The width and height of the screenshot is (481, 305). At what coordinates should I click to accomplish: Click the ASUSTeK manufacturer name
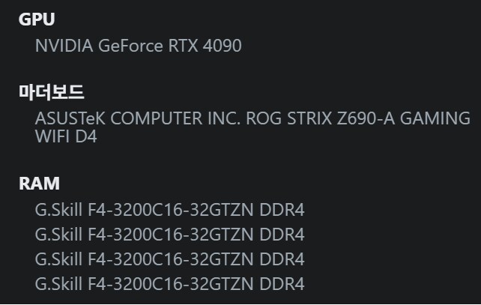click(x=70, y=118)
